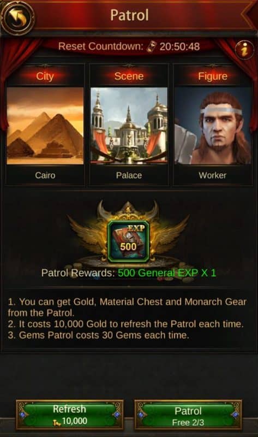The width and height of the screenshot is (258, 437).
Task: Select the Scene header label
Action: (x=129, y=76)
